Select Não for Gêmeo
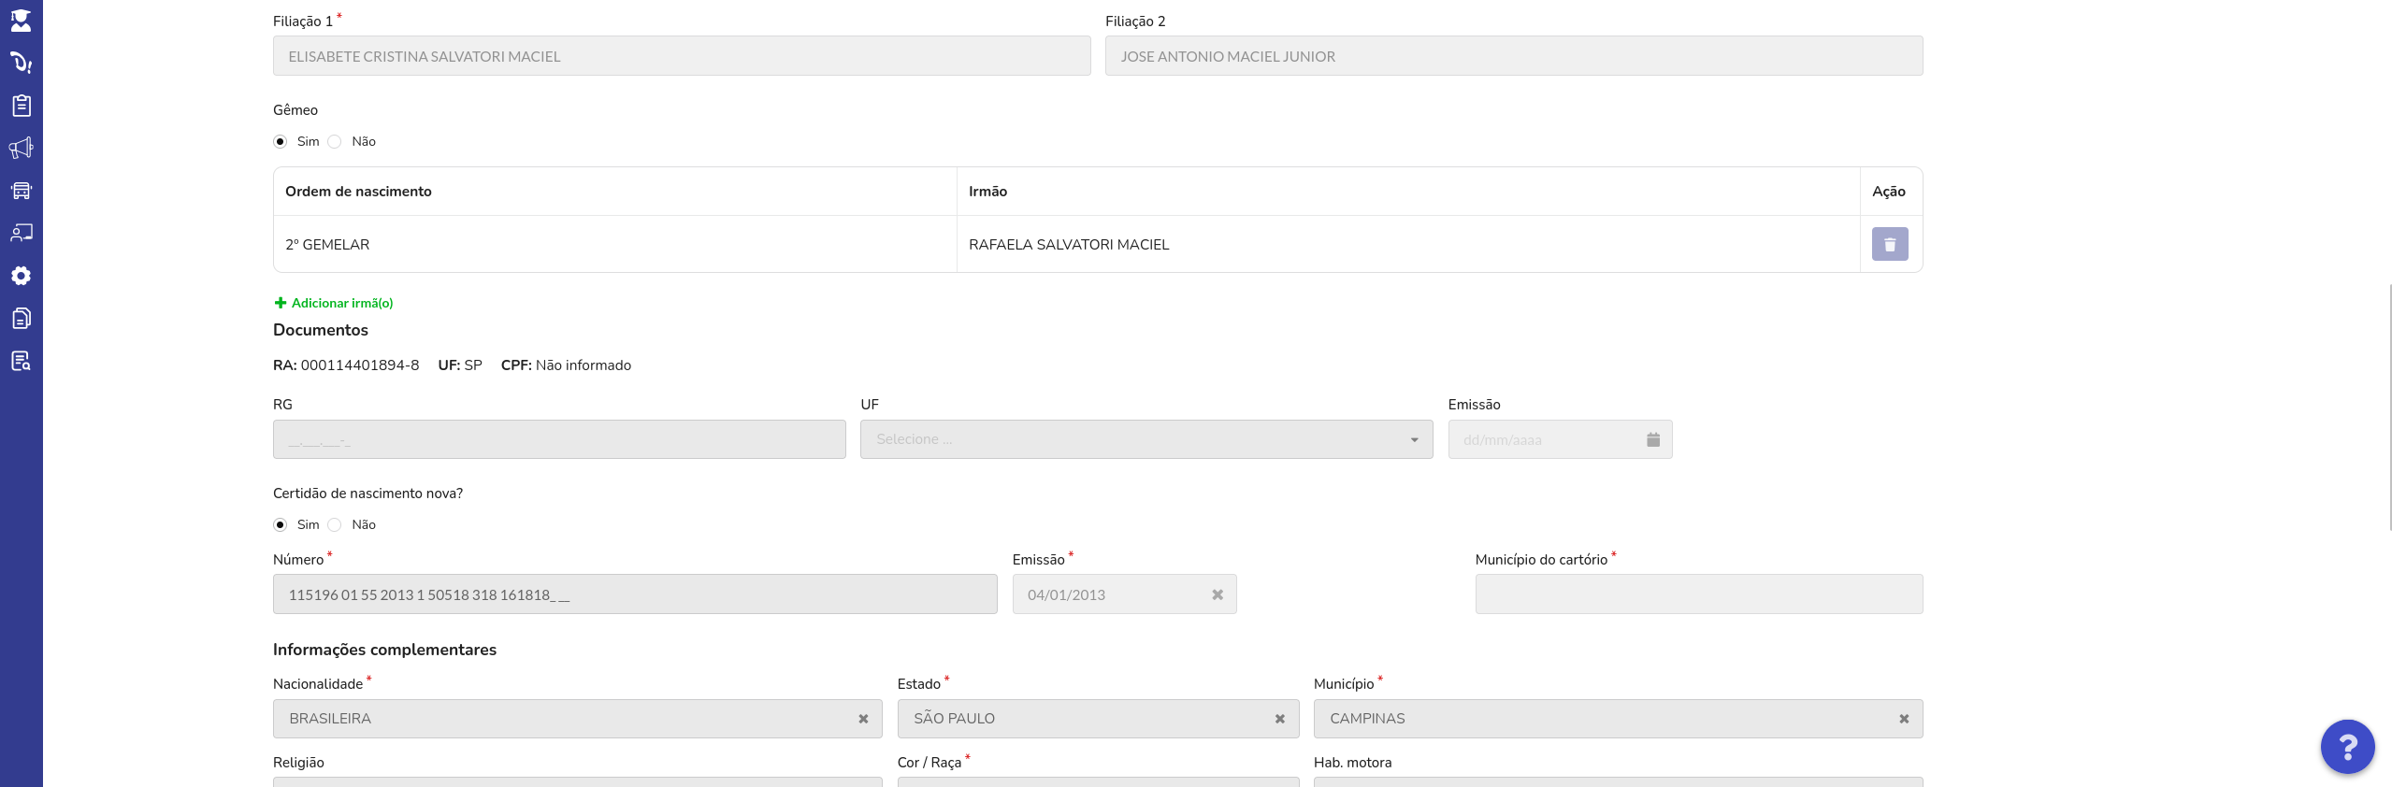The width and height of the screenshot is (2392, 787). (x=335, y=142)
